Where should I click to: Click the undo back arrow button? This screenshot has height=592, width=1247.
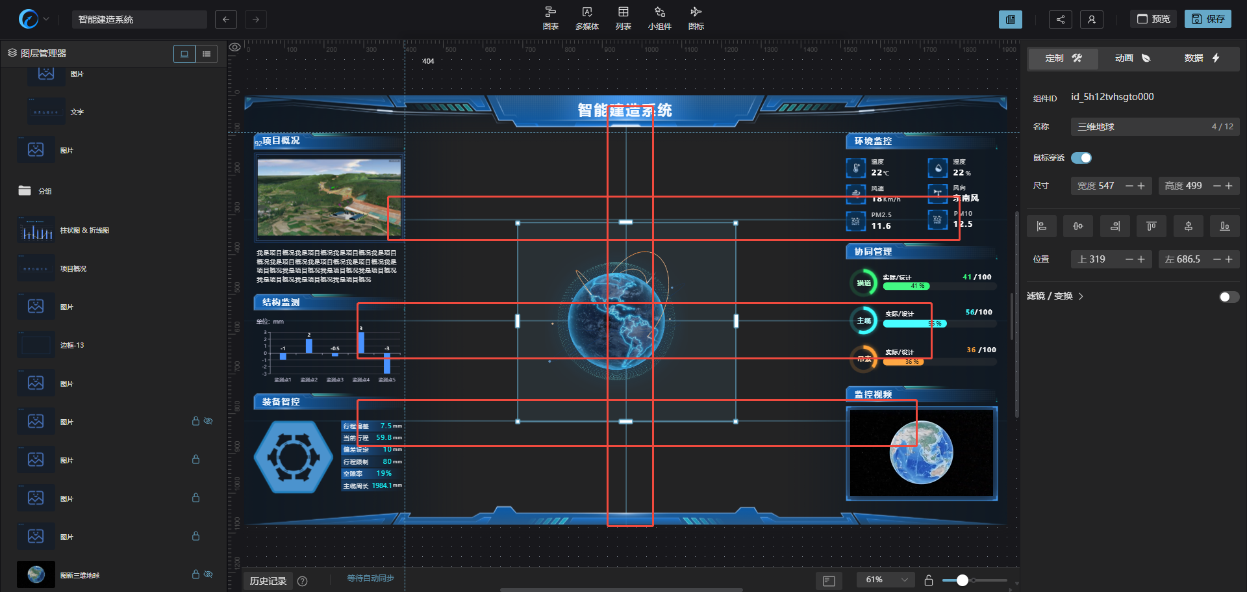[x=225, y=19]
